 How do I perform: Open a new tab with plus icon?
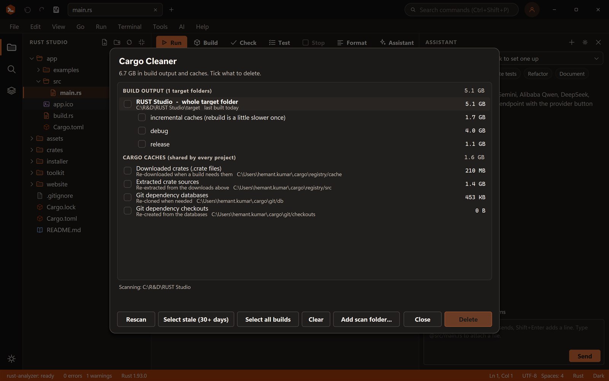(171, 10)
